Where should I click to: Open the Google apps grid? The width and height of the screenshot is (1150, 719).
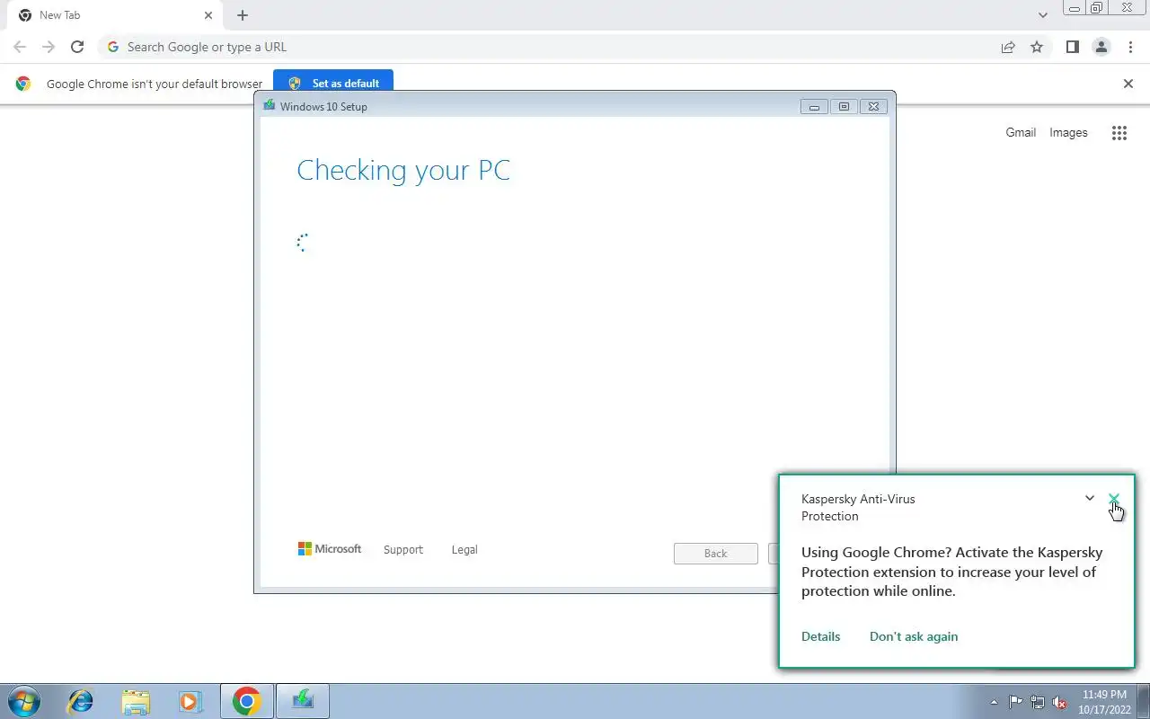pyautogui.click(x=1119, y=133)
